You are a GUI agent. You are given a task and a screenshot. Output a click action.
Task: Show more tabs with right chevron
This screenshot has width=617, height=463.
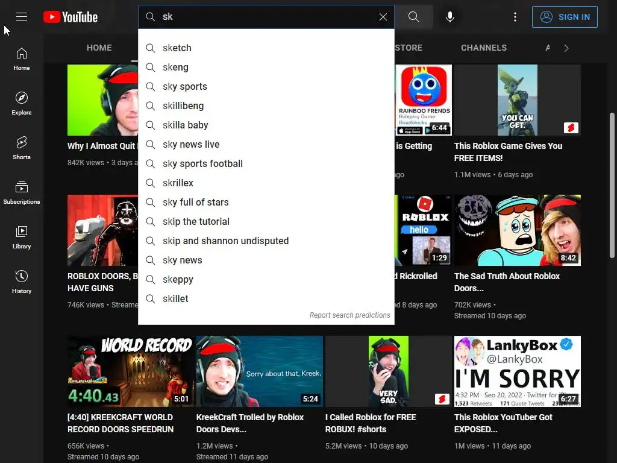coord(566,48)
